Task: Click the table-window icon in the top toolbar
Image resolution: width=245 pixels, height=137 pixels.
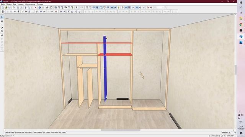Action: point(51,8)
